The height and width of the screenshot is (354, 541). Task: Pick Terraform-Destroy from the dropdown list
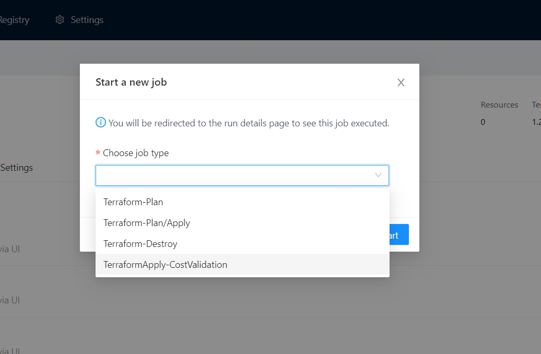[x=140, y=244]
